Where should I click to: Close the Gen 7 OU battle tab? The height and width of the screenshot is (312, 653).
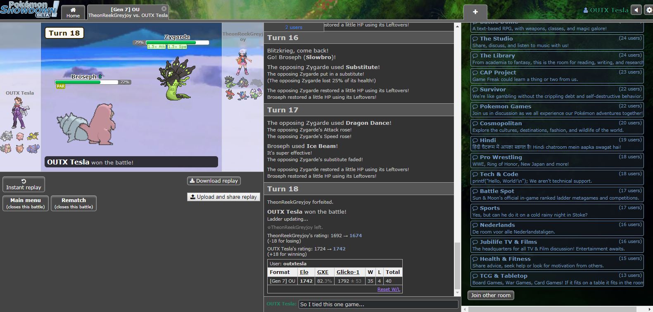(x=164, y=9)
